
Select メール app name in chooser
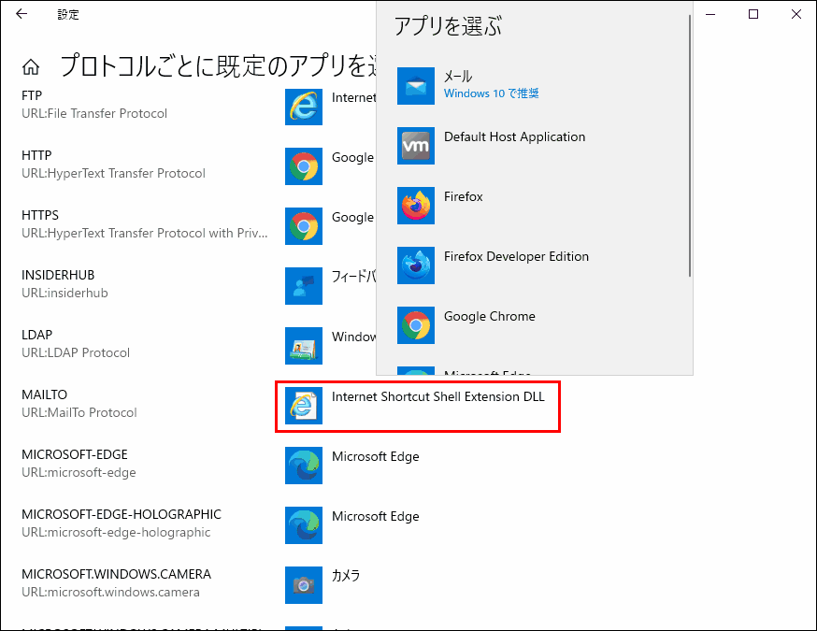click(458, 77)
